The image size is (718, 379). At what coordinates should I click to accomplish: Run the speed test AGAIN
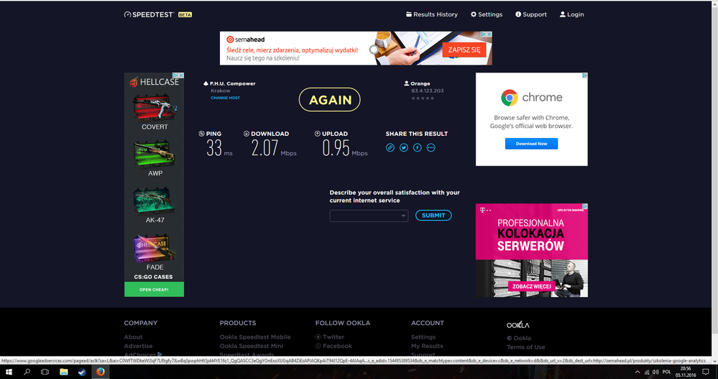pyautogui.click(x=330, y=99)
